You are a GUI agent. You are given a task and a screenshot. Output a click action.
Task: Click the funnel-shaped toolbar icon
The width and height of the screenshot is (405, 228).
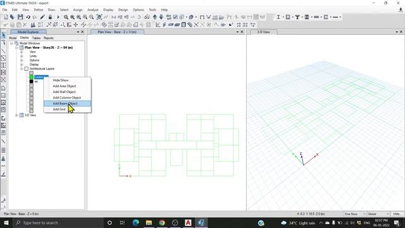[x=297, y=17]
